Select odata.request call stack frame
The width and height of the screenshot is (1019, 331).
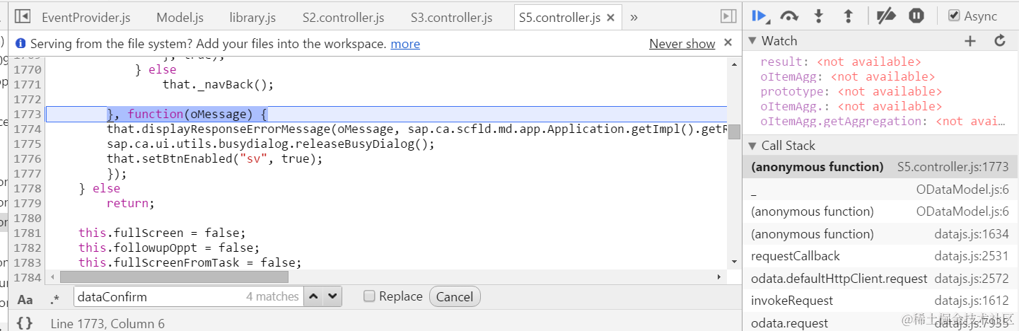tap(880, 323)
